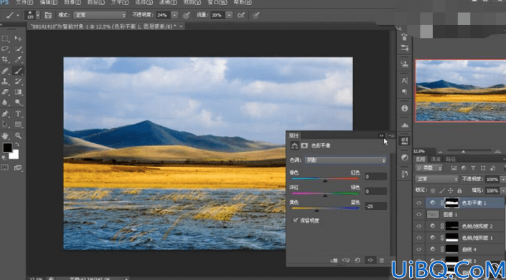Viewport: 506px width, 280px height.
Task: Select the Clone Stamp tool
Action: pos(5,81)
